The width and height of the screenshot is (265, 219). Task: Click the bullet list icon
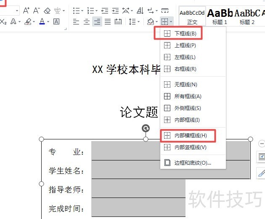coord(77,11)
